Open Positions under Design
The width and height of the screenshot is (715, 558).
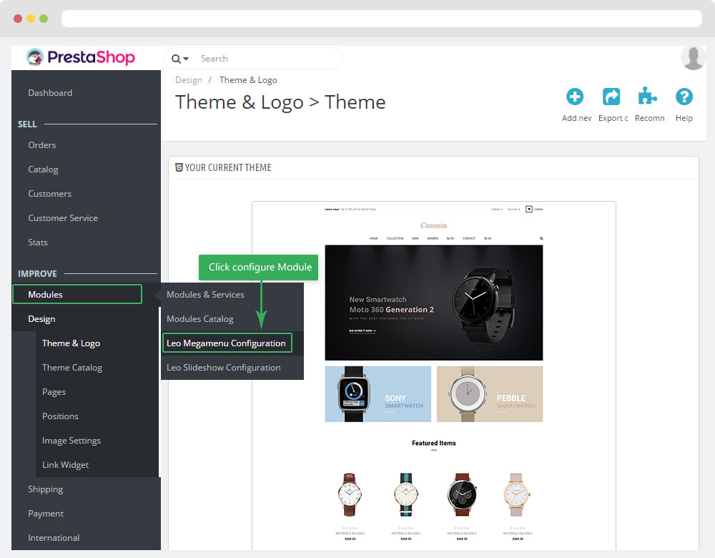(60, 416)
